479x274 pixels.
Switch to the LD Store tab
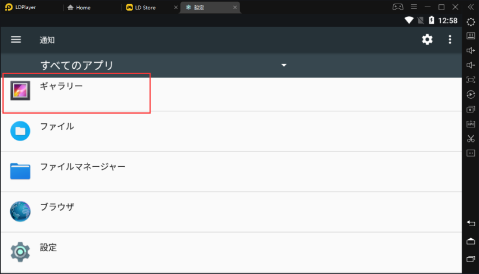pyautogui.click(x=141, y=8)
